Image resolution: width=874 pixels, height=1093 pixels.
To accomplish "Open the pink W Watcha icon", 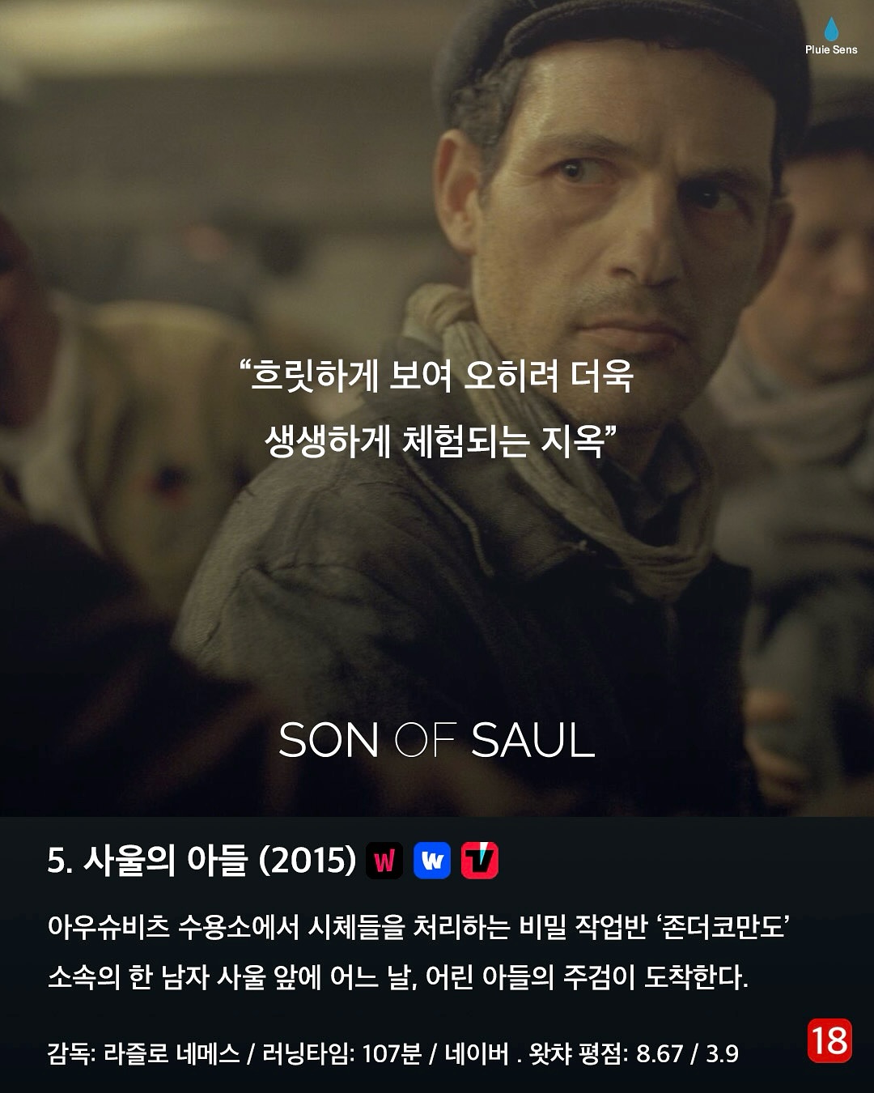I will [x=384, y=861].
